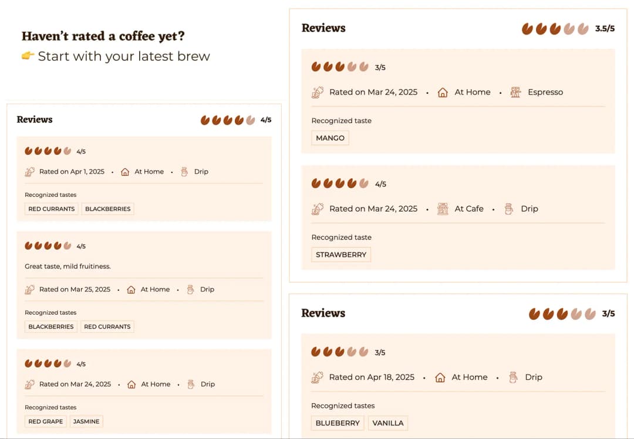Click the cafe storefront icon on the Strawberry review
The height and width of the screenshot is (439, 634).
(x=443, y=209)
